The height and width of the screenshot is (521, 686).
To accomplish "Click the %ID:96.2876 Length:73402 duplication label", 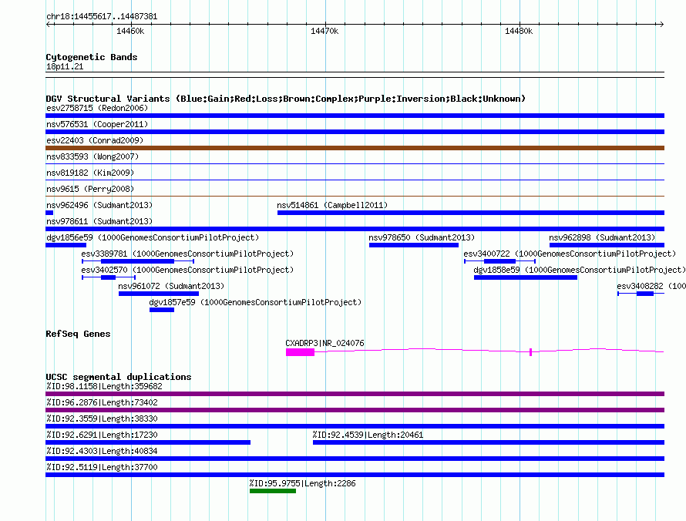I will tap(102, 402).
